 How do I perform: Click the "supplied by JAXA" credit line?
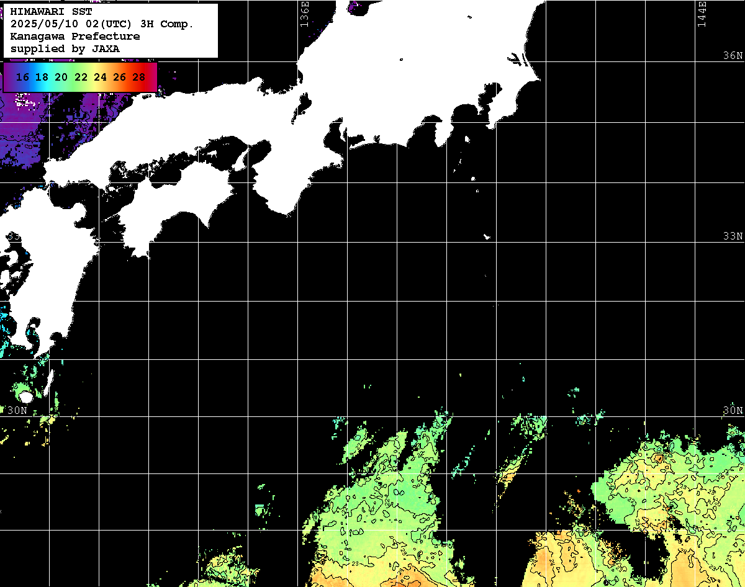[65, 48]
